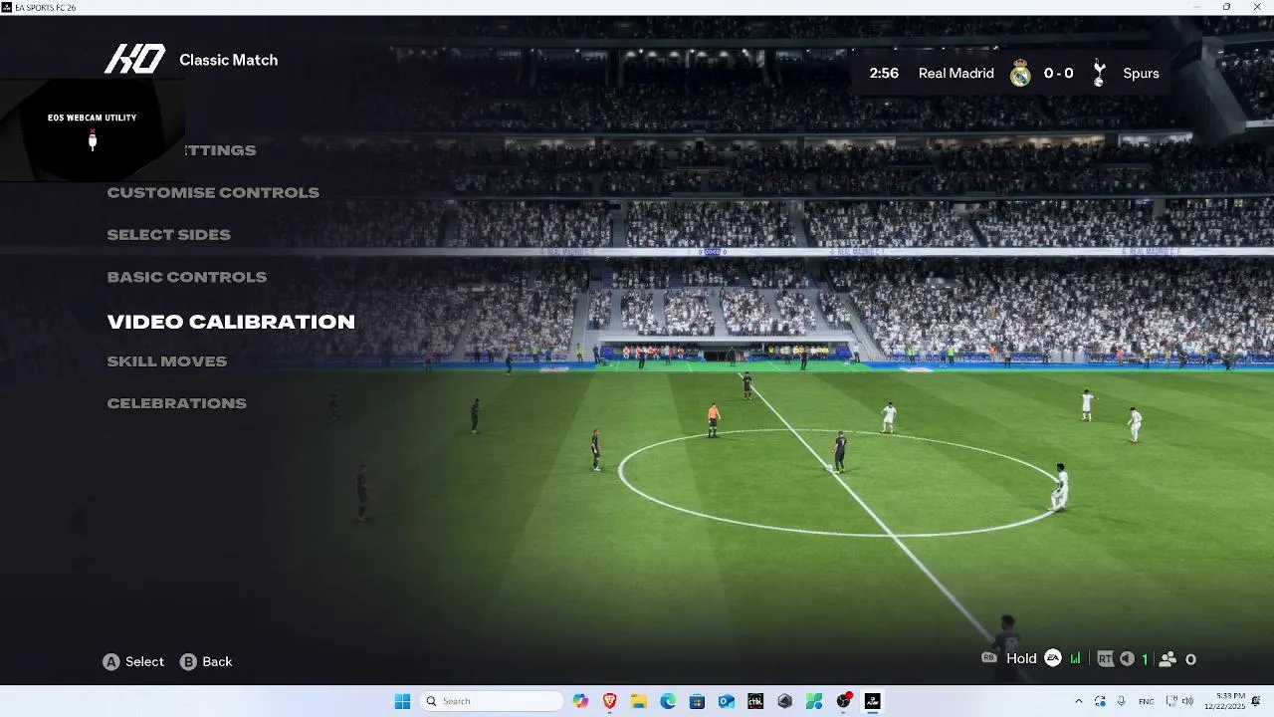
Task: Click the Classic Match title text
Action: 228,60
